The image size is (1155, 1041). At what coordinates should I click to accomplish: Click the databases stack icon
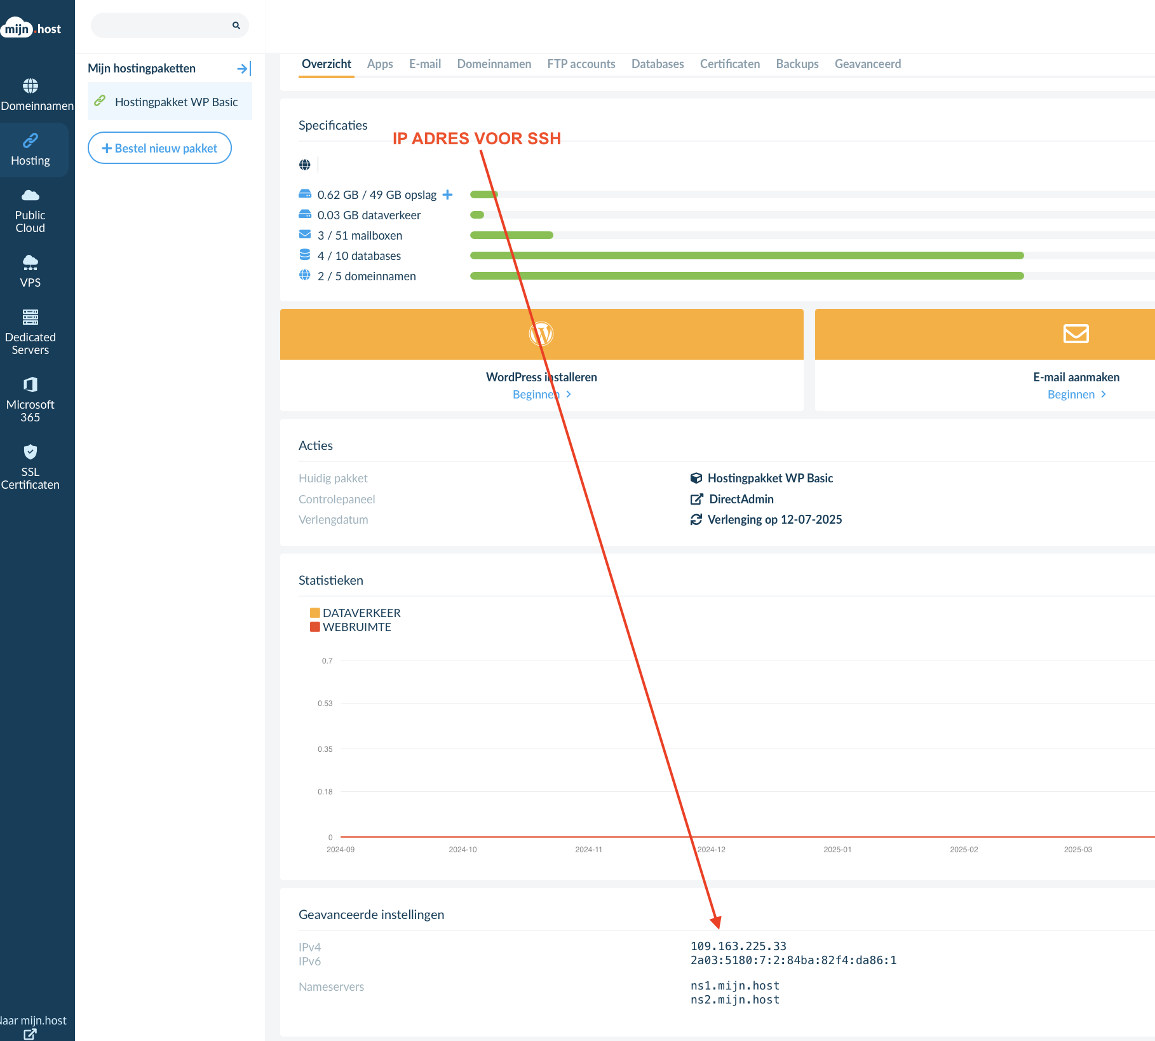[x=305, y=255]
